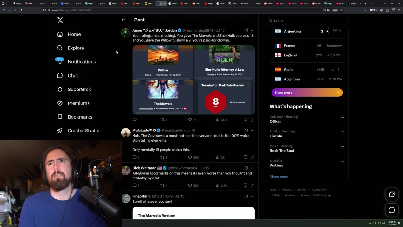
Task: Click the browser address bar URL
Action: click(71, 10)
